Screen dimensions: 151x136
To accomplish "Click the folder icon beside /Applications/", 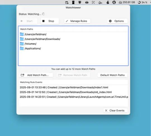I will point(22,49).
